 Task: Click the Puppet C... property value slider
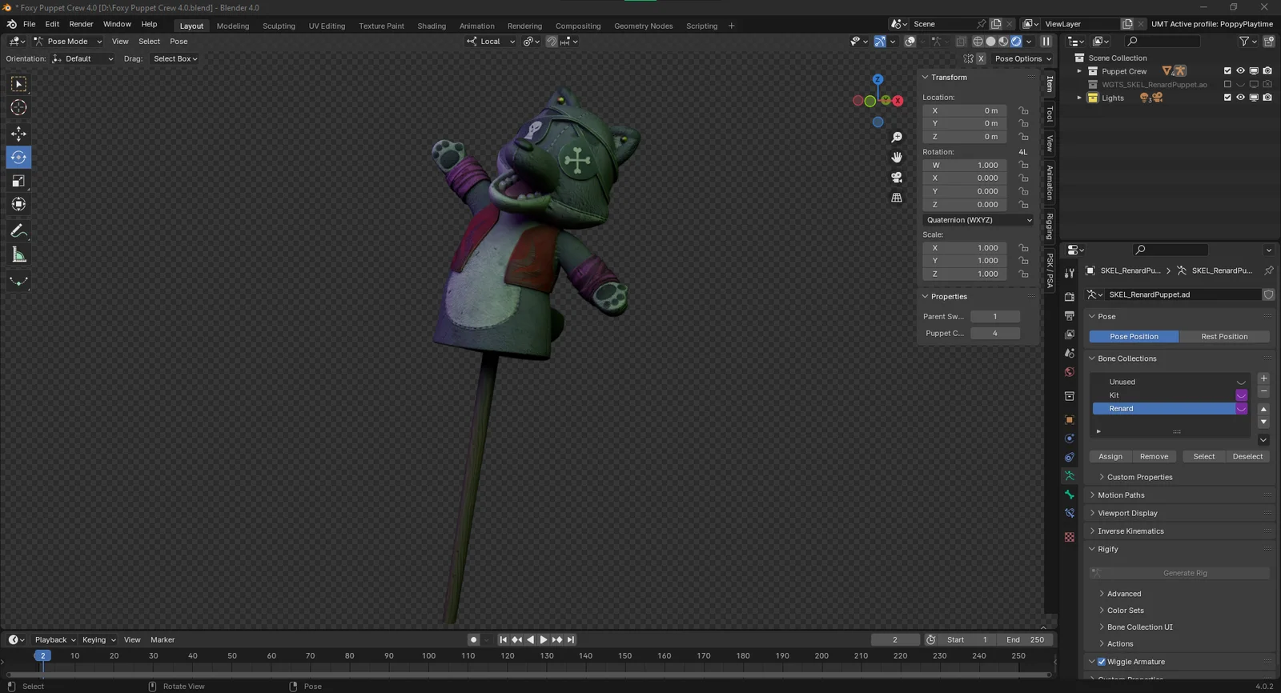coord(995,334)
